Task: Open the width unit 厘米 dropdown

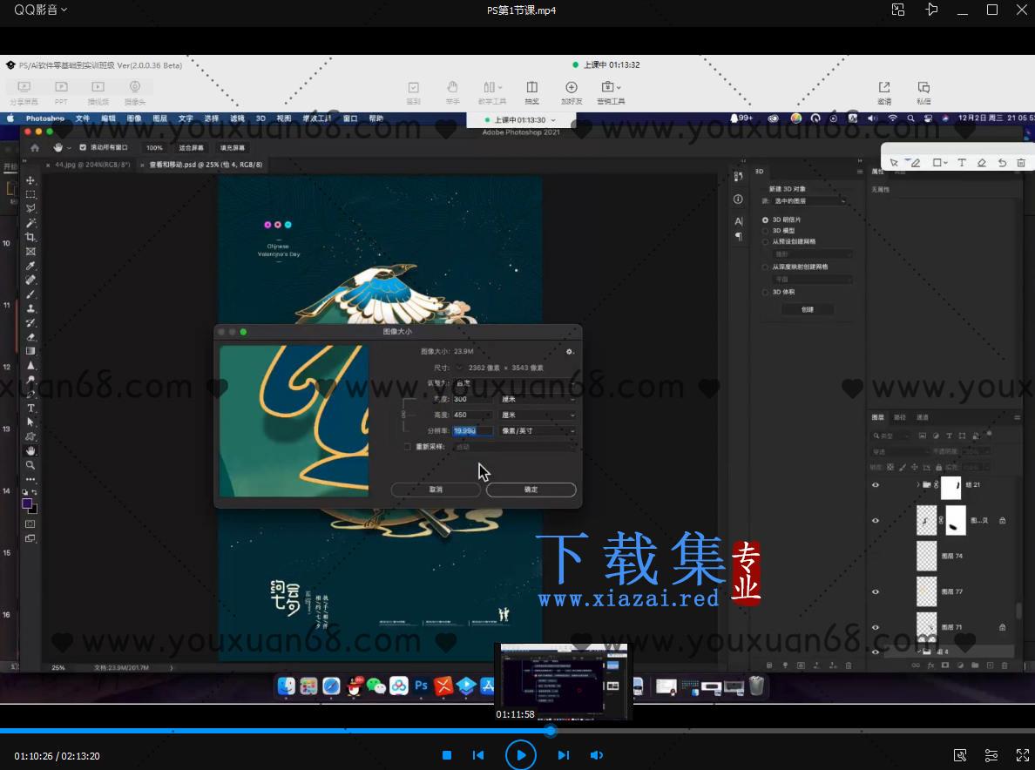Action: click(x=538, y=399)
